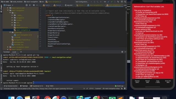Screen dimensions: 176x99
Task: Click the project structure window icon in toolbar
Action: click(122, 2)
